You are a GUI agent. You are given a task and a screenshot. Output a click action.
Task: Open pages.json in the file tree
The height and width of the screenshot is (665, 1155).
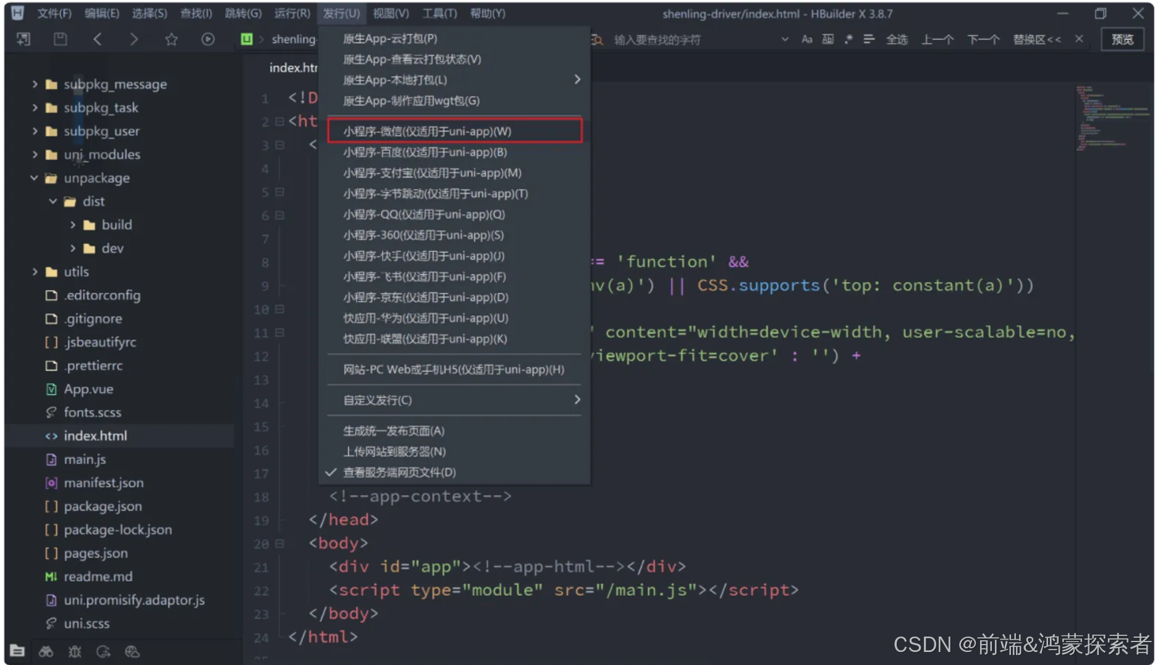(96, 553)
